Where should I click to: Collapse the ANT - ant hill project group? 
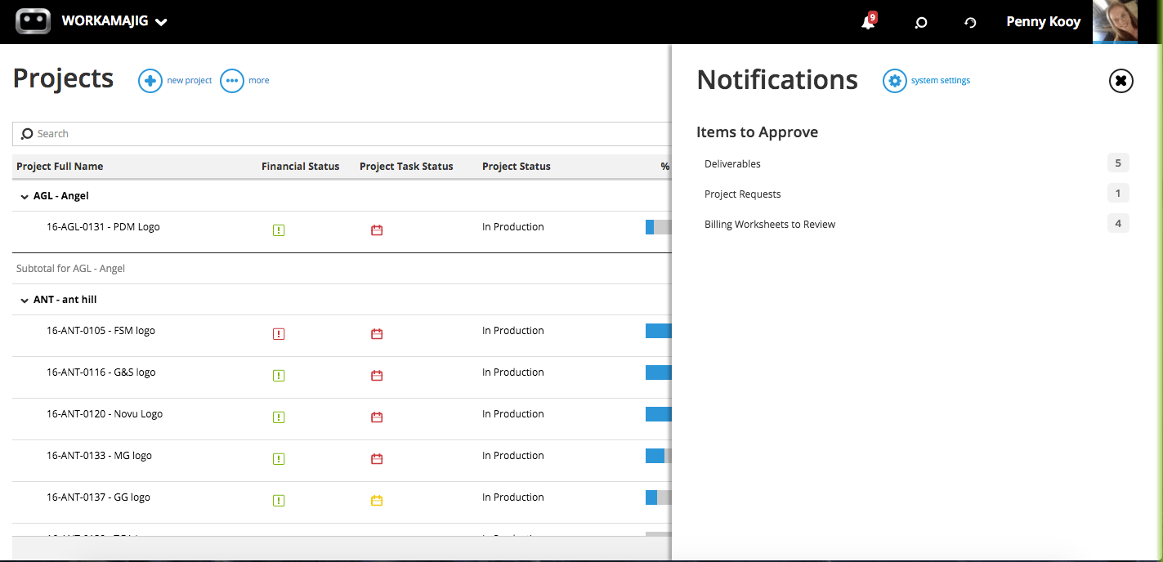point(23,300)
